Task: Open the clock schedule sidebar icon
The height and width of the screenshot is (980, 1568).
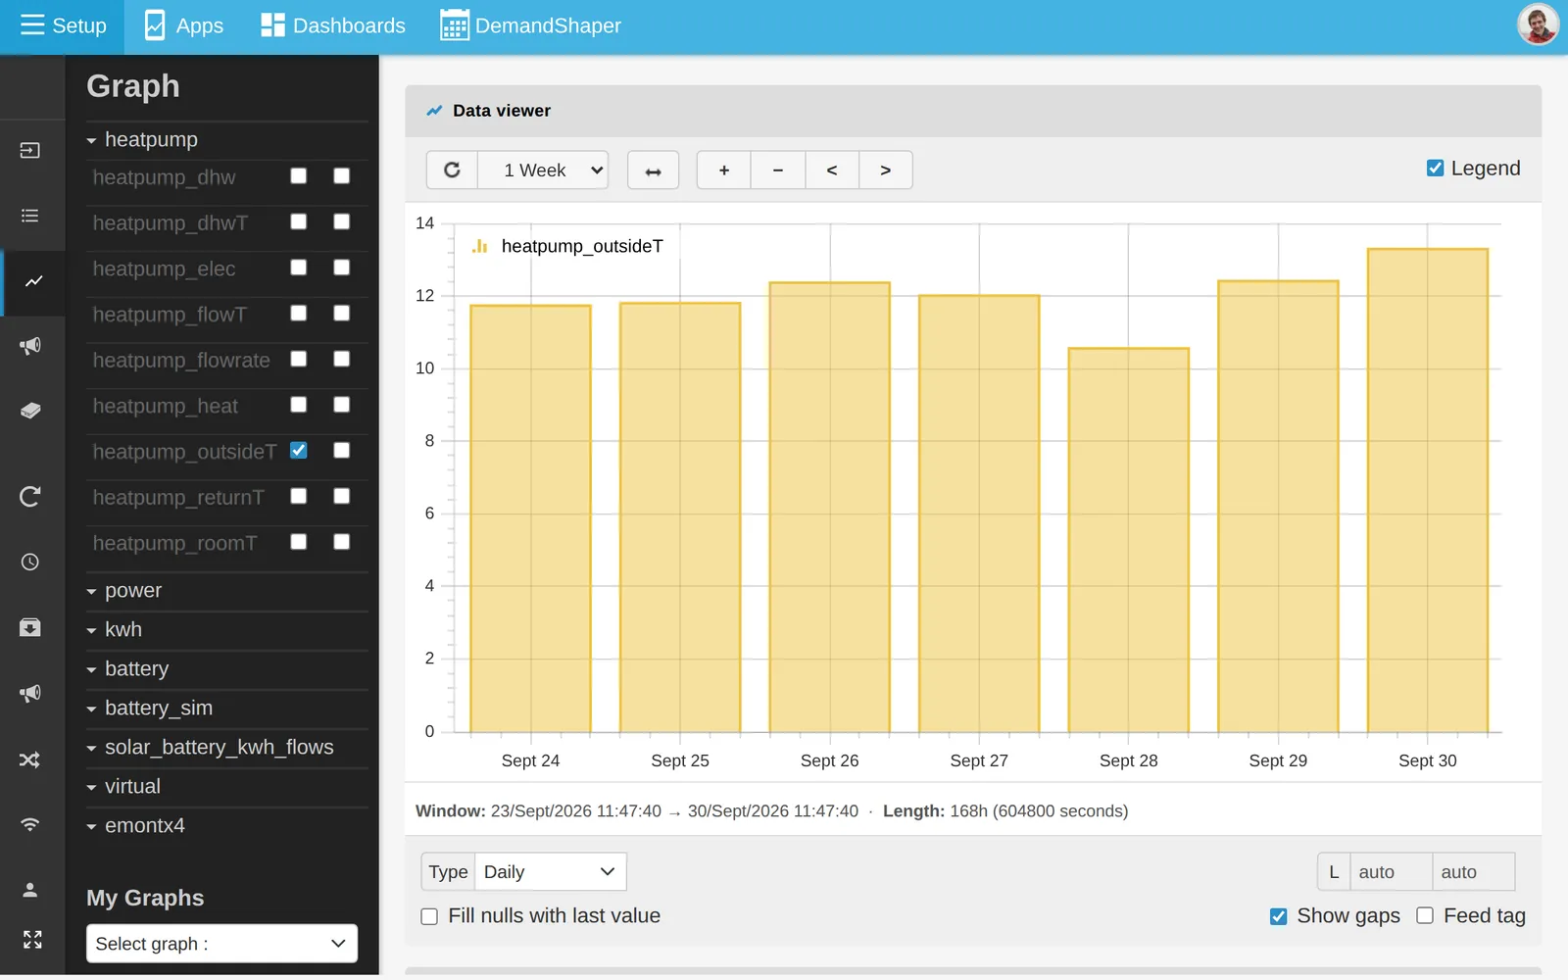Action: pos(30,563)
